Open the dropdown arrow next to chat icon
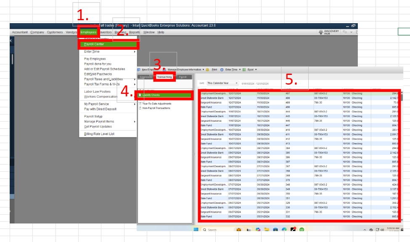This screenshot has height=242, width=410. point(351,32)
